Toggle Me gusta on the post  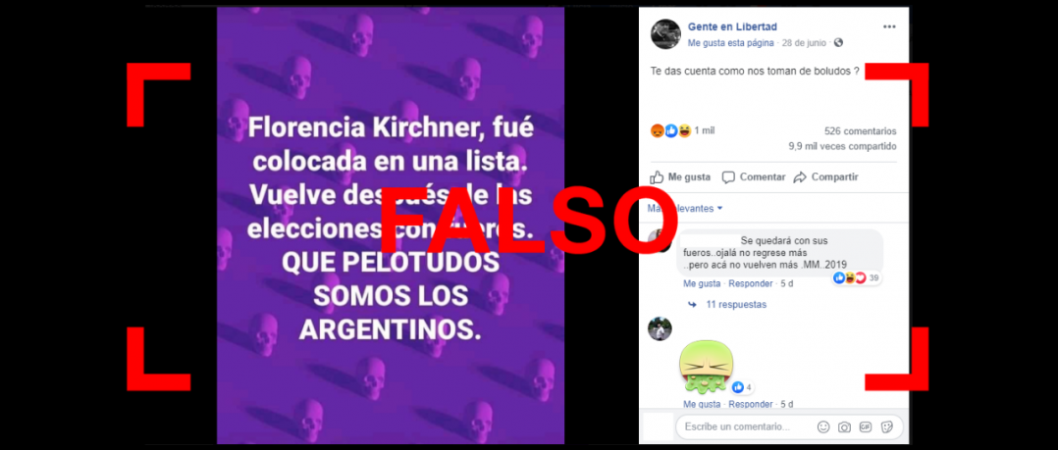click(x=680, y=177)
